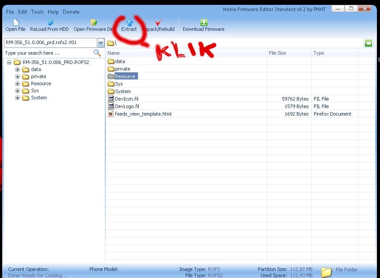Select System folder in tree
Screen dimensions: 380x278
39,98
